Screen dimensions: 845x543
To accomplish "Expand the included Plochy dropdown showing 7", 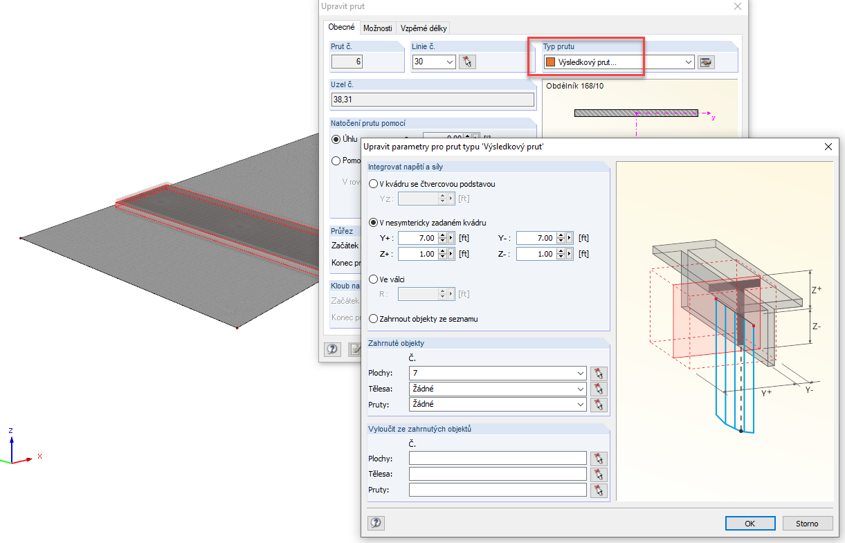I will 580,374.
